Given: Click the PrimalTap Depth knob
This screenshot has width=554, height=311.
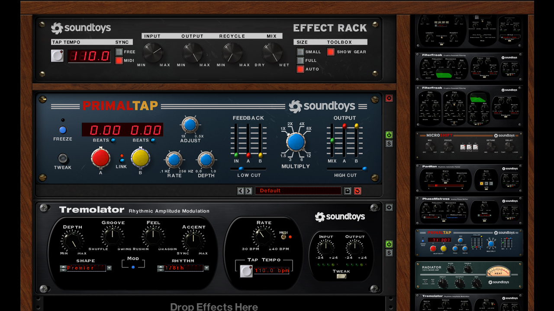Looking at the screenshot, I should tap(206, 160).
